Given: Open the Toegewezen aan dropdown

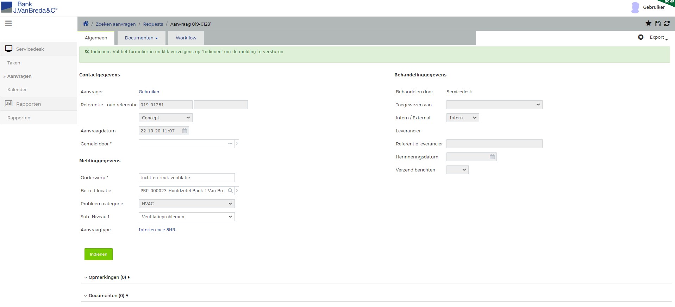Looking at the screenshot, I should tap(494, 105).
